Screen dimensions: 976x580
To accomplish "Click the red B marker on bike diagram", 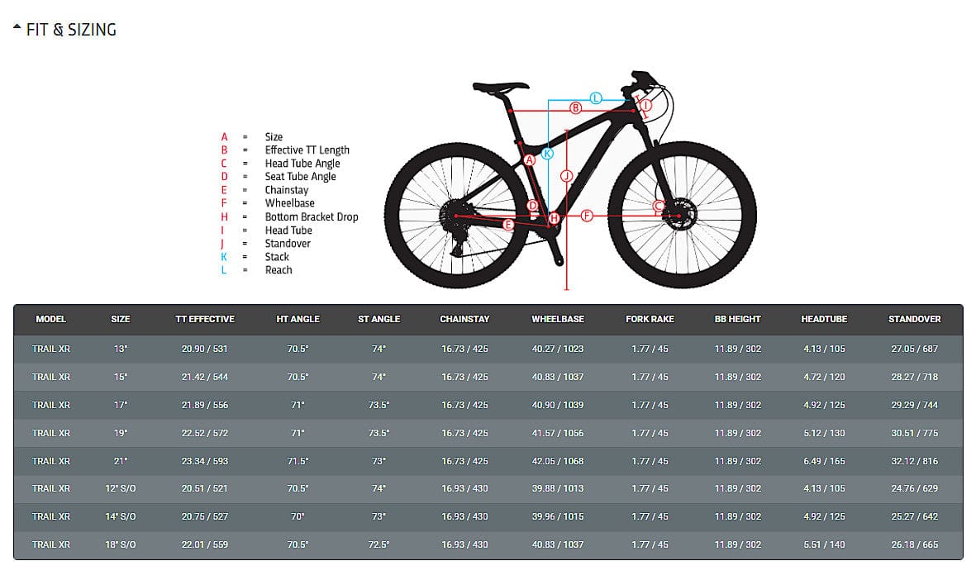I will point(576,108).
